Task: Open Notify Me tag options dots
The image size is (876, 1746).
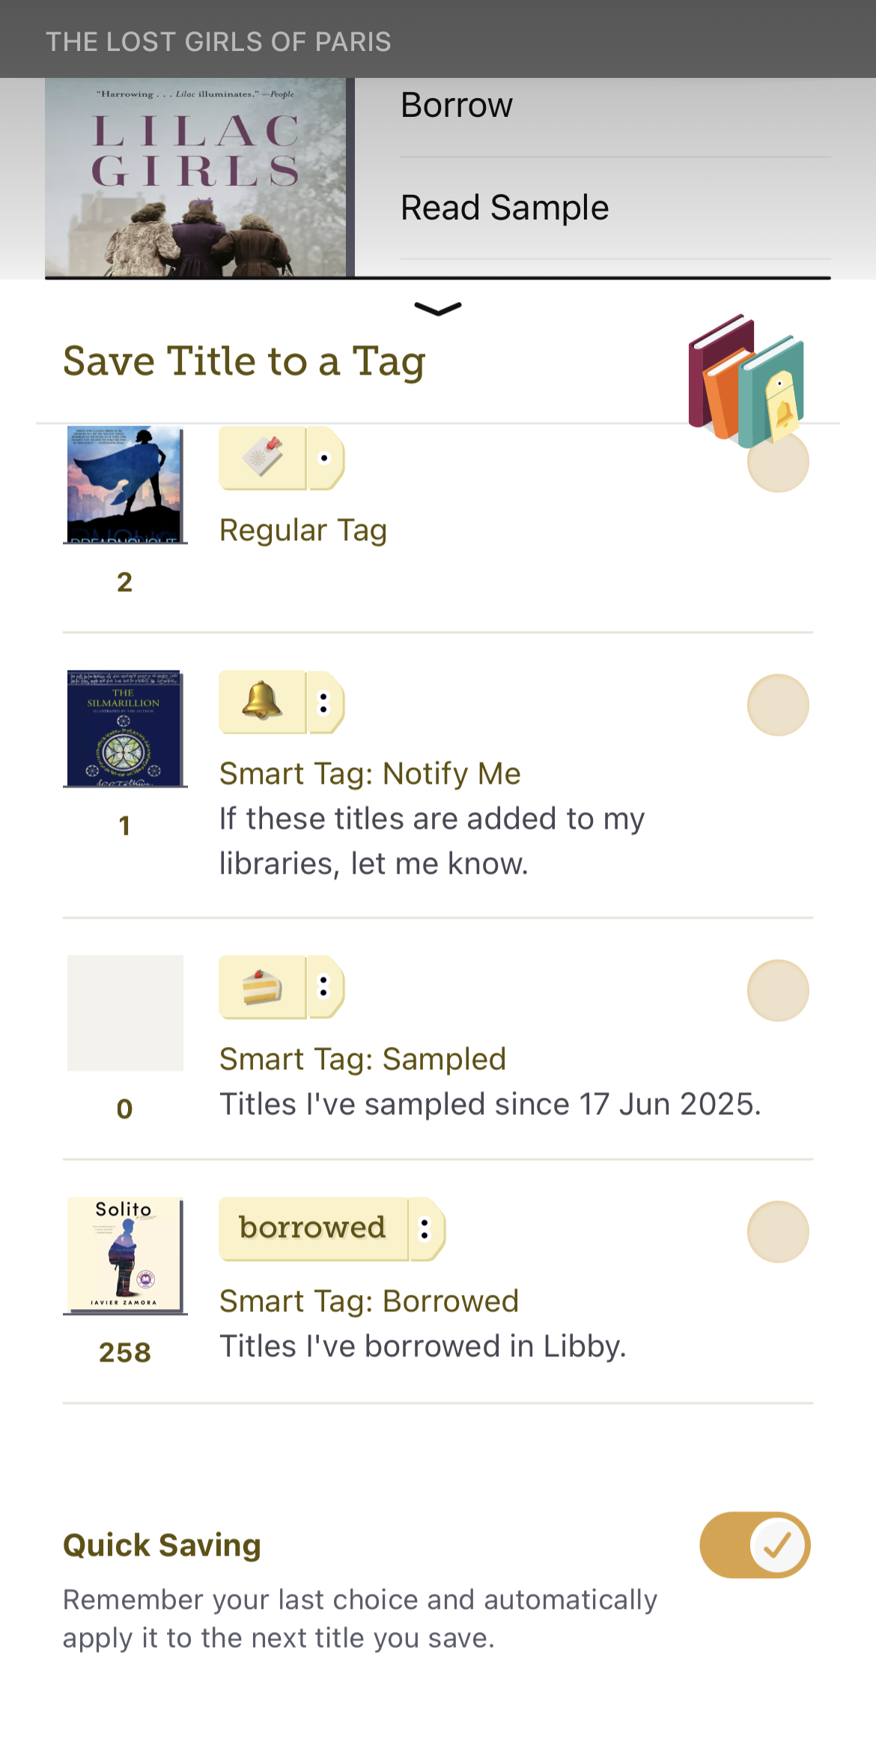Action: click(325, 702)
